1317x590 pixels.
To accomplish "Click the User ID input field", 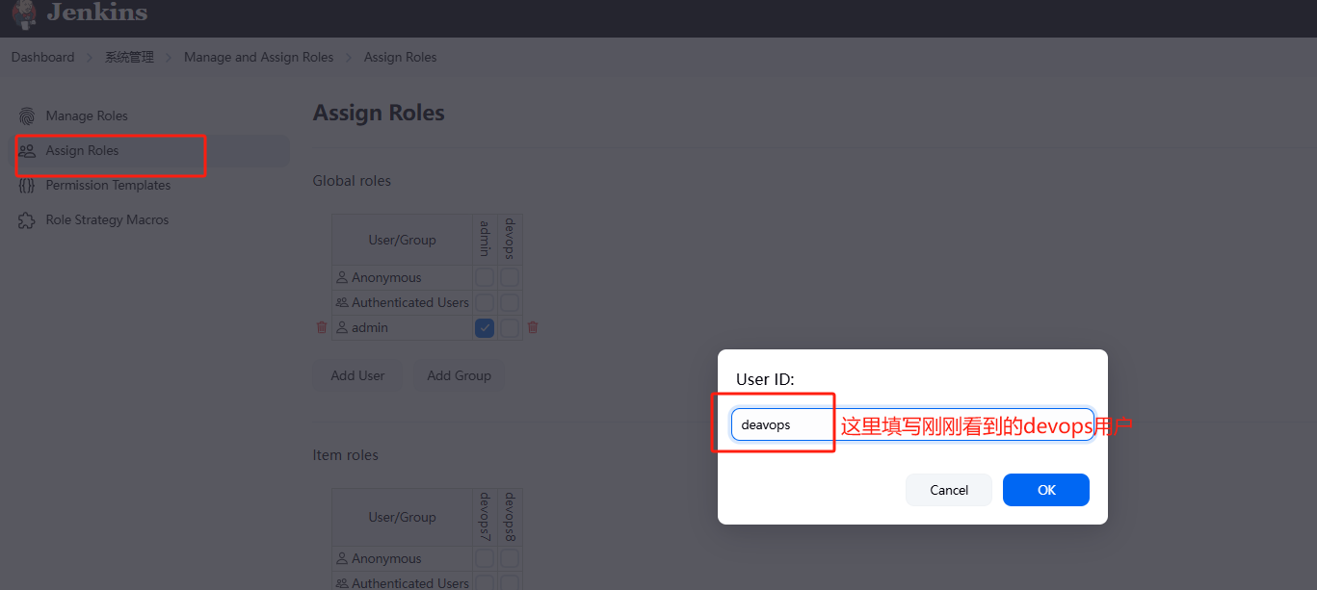I will tap(912, 424).
